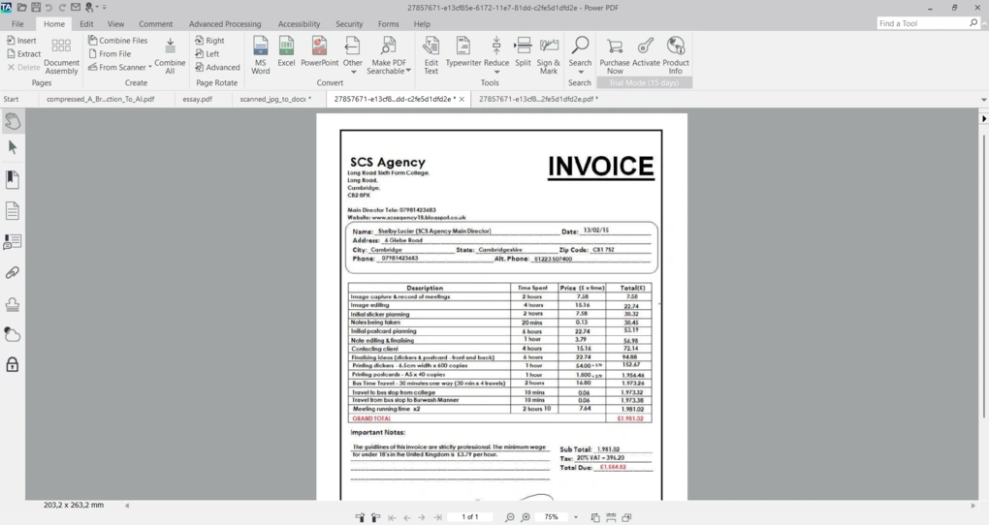The height and width of the screenshot is (525, 989).
Task: Open a file using the folder icon
Action: [x=21, y=7]
